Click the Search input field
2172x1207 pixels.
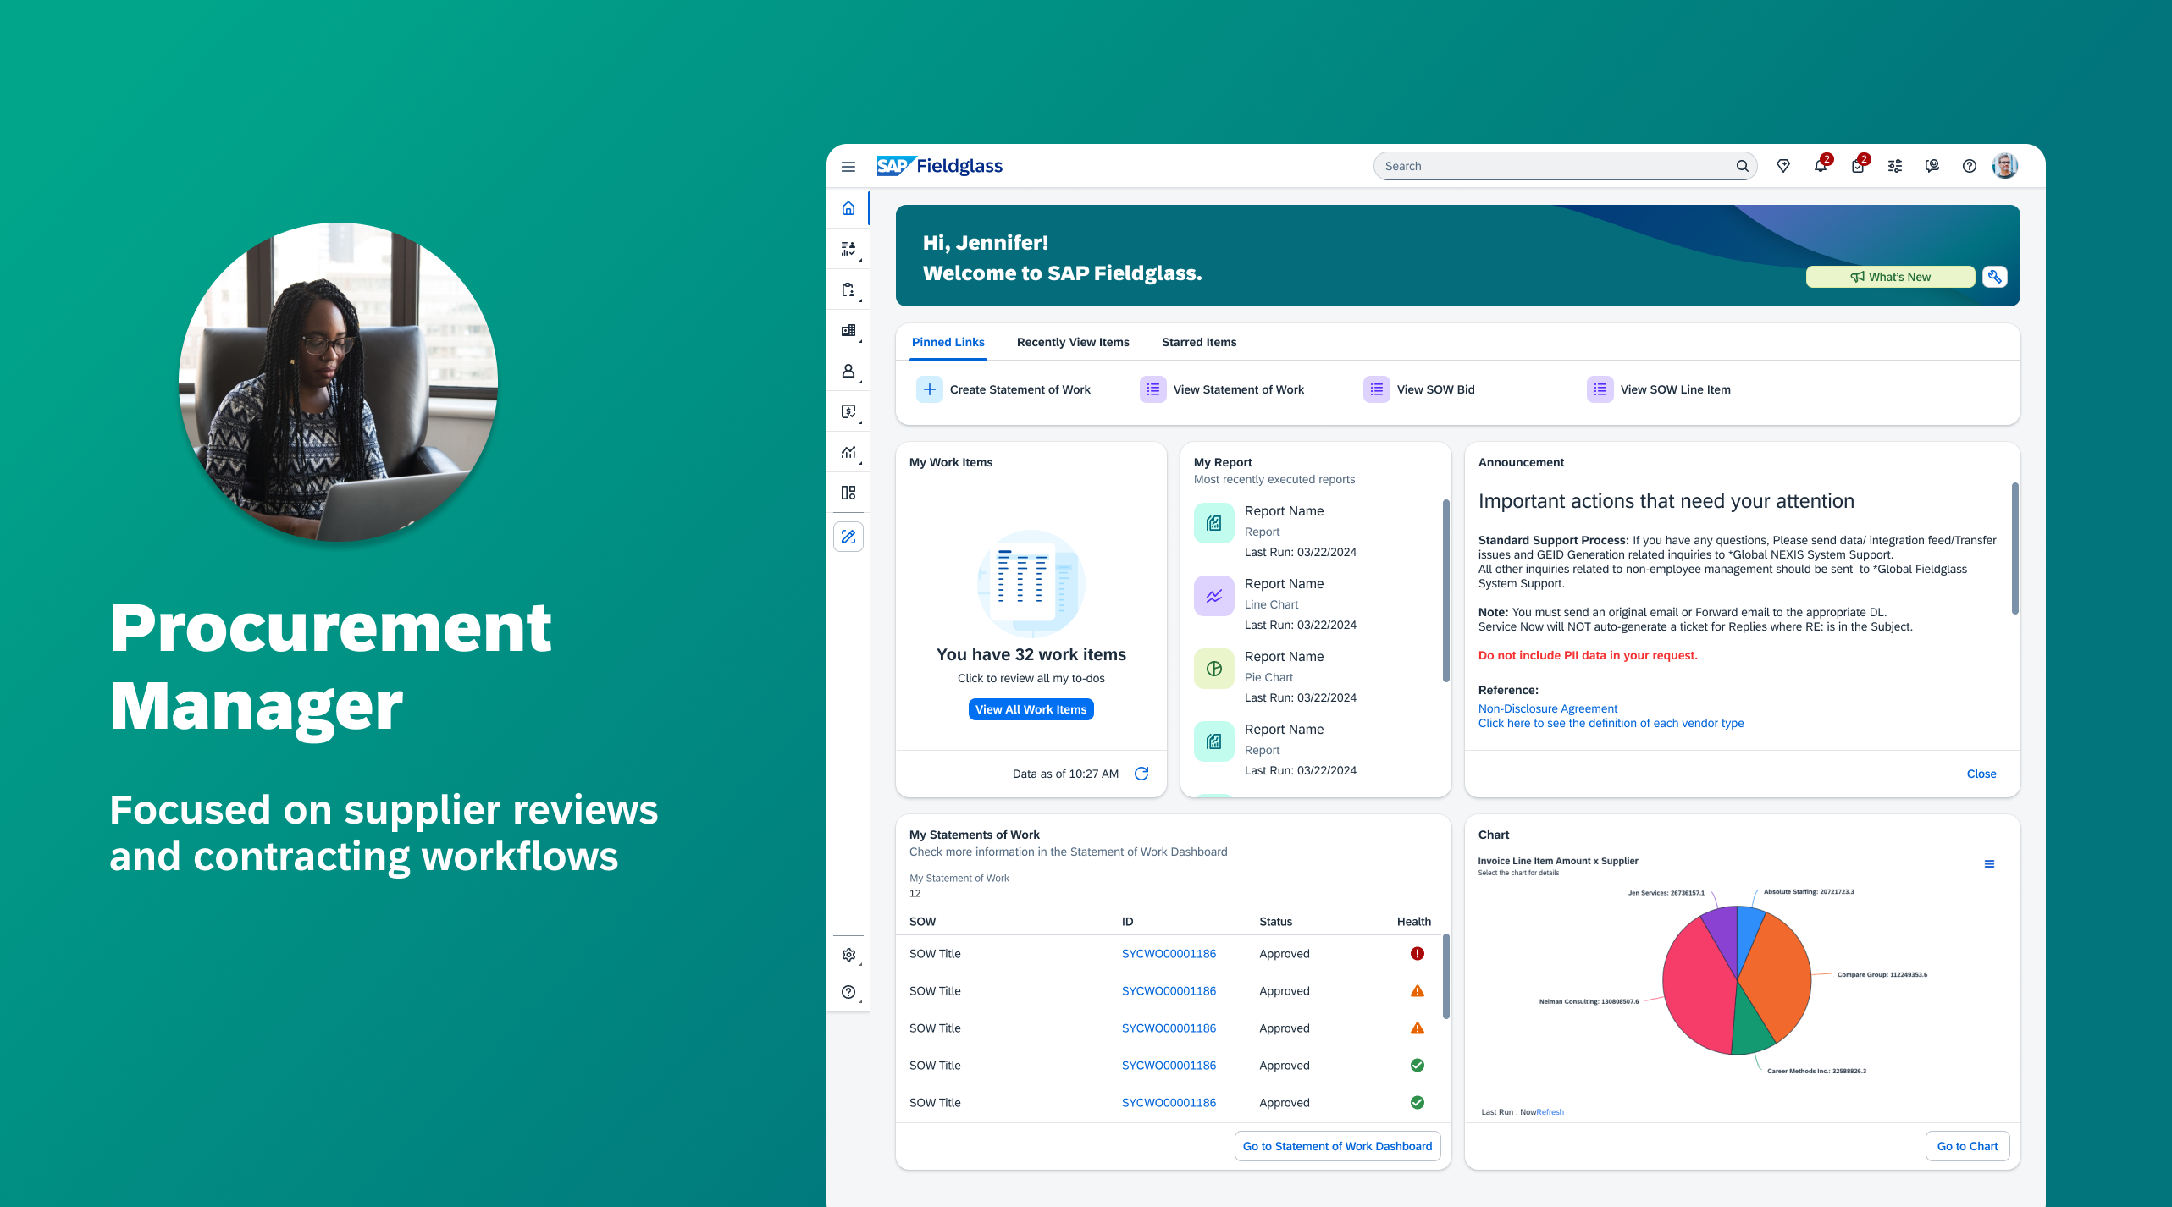point(1554,166)
